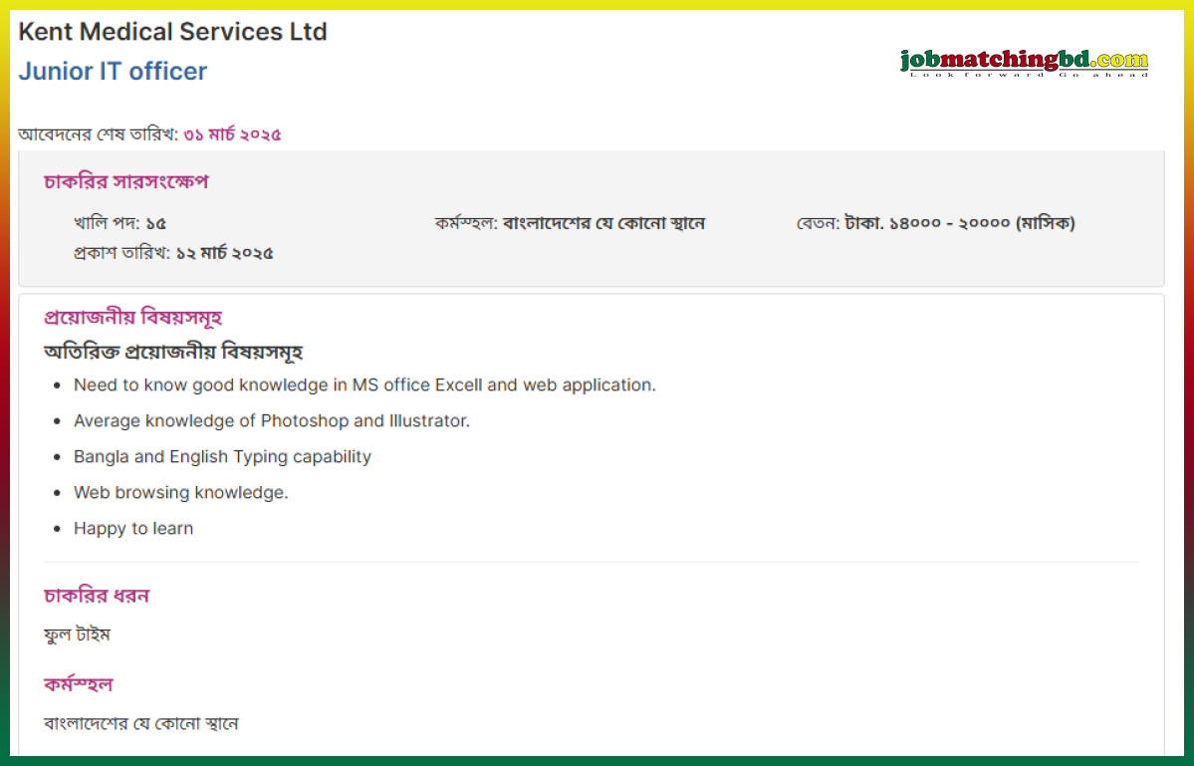Select the Photoshop and Illustrator bullet point

272,420
